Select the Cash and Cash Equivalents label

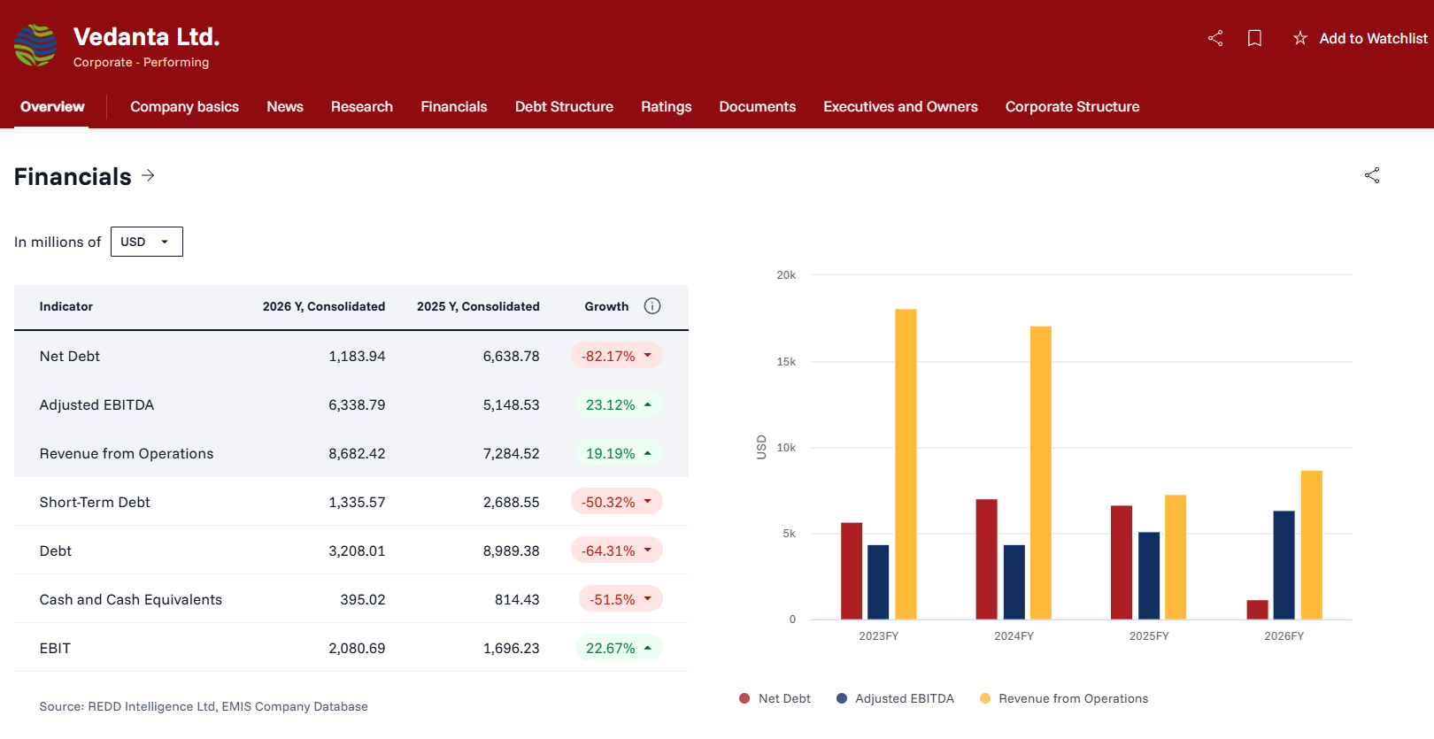pyautogui.click(x=131, y=599)
